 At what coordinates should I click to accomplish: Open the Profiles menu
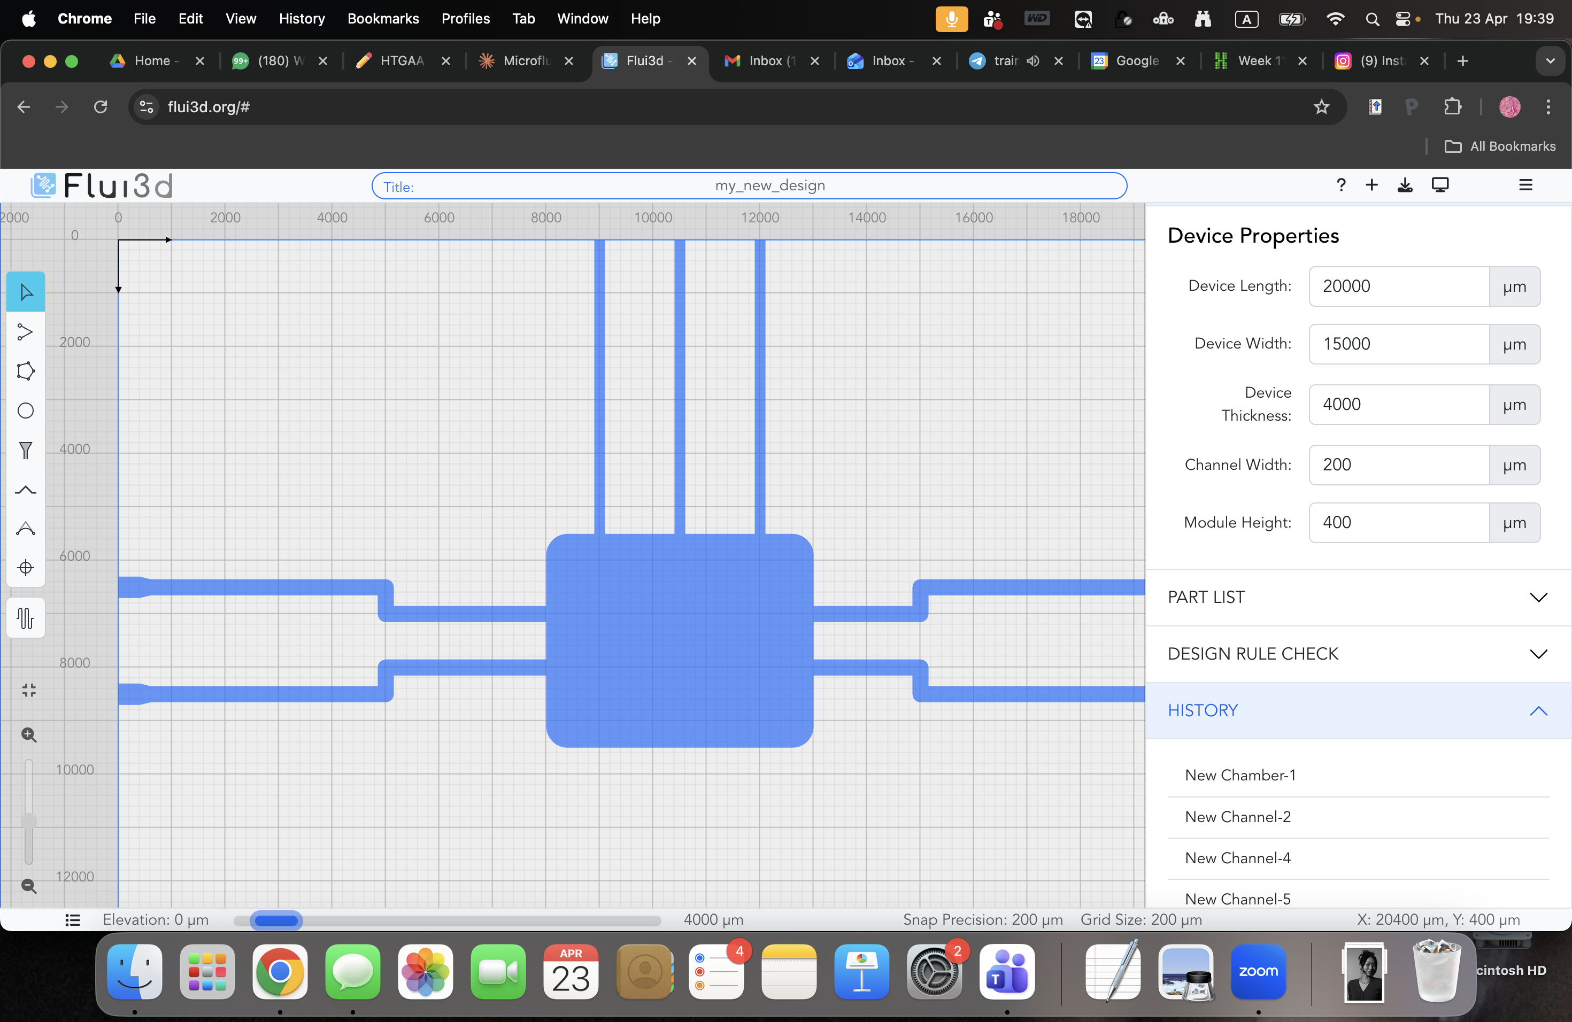(x=466, y=19)
